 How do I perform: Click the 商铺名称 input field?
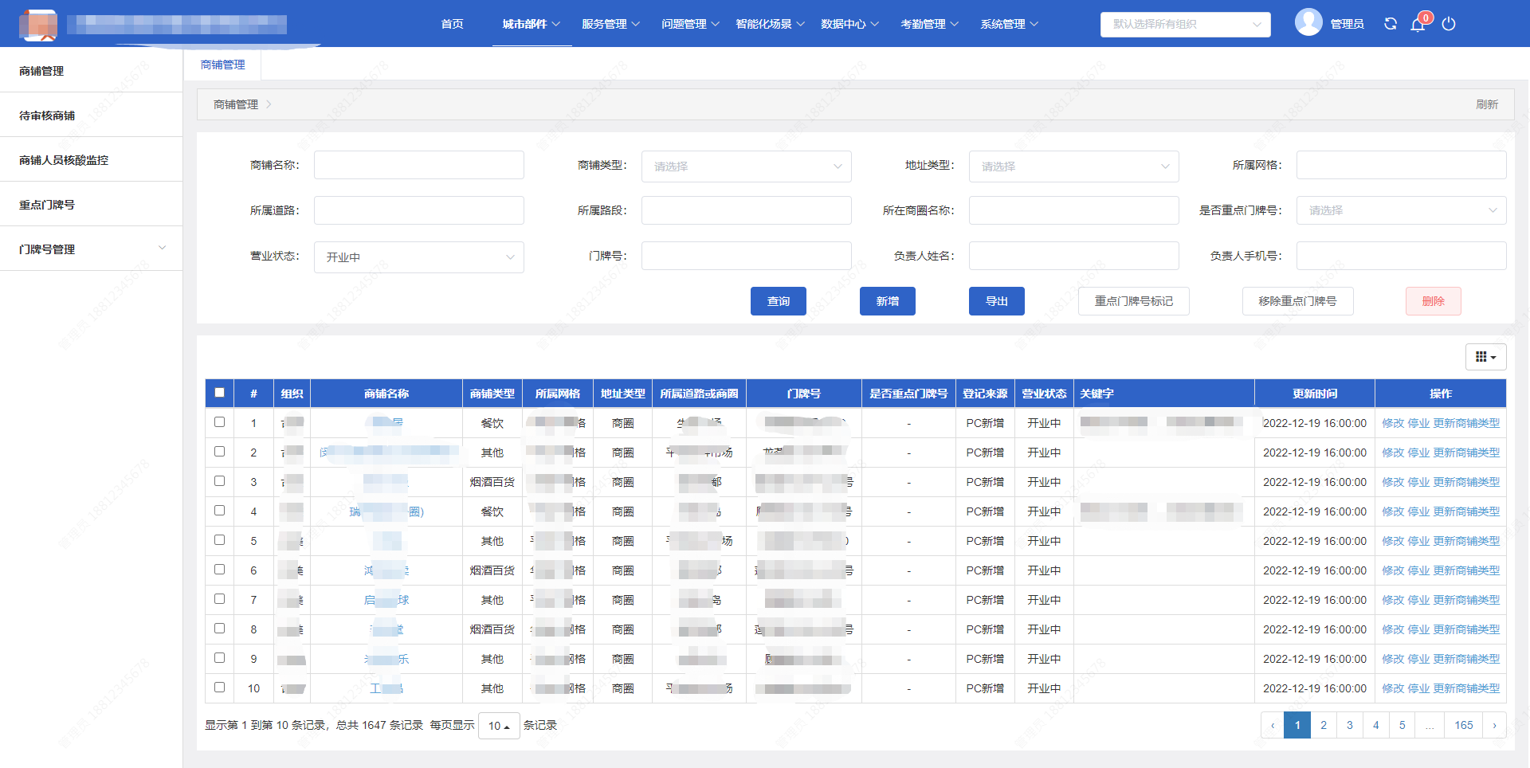pos(419,165)
